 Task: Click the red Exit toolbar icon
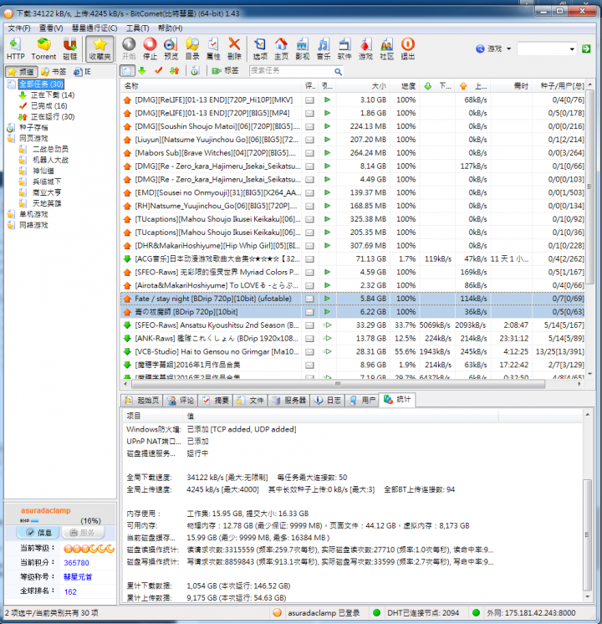point(408,49)
